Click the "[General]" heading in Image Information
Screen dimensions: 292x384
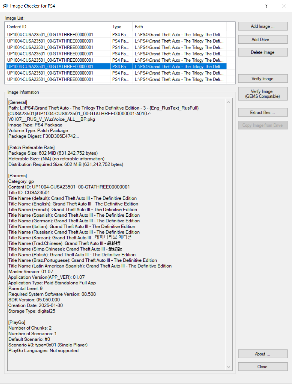(18, 102)
